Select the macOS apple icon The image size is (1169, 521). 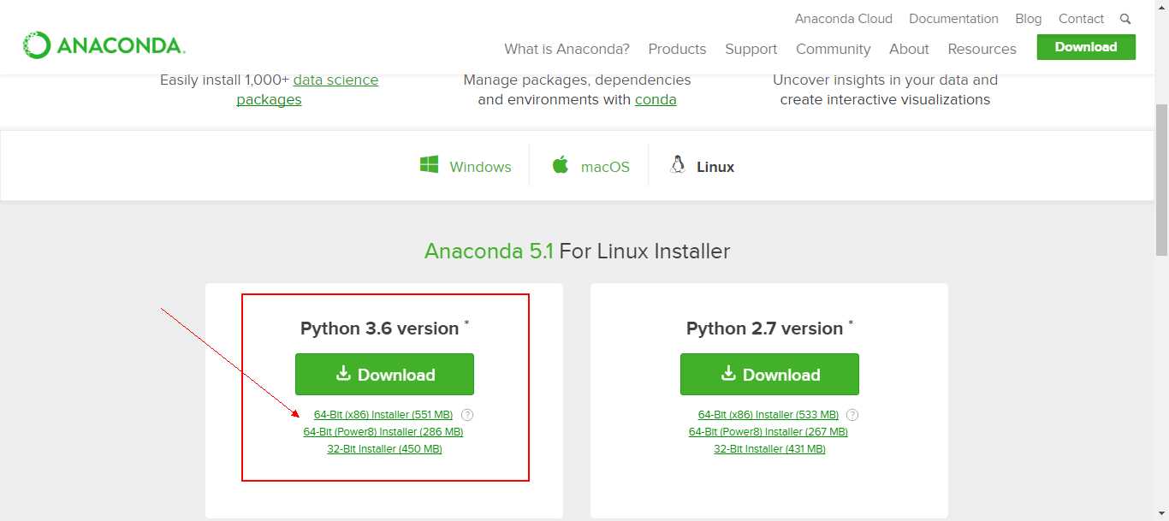(x=561, y=164)
